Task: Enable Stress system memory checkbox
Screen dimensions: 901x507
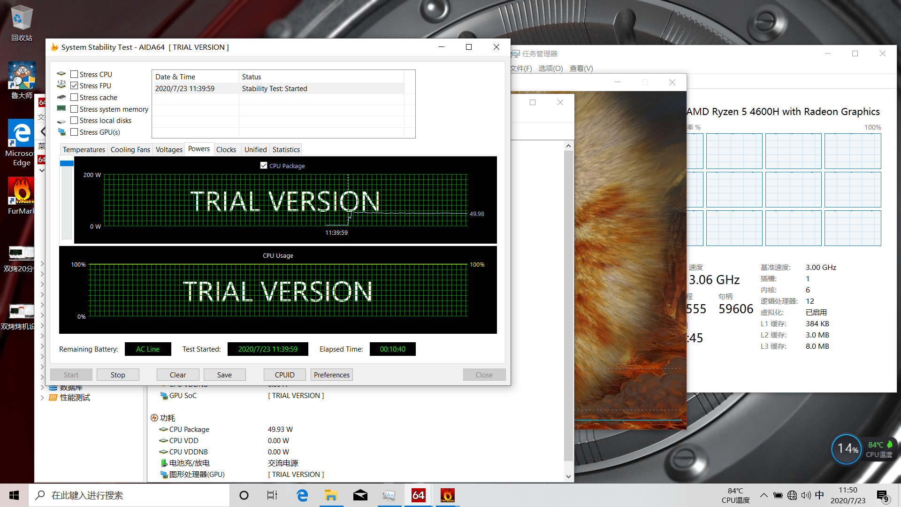Action: 74,109
